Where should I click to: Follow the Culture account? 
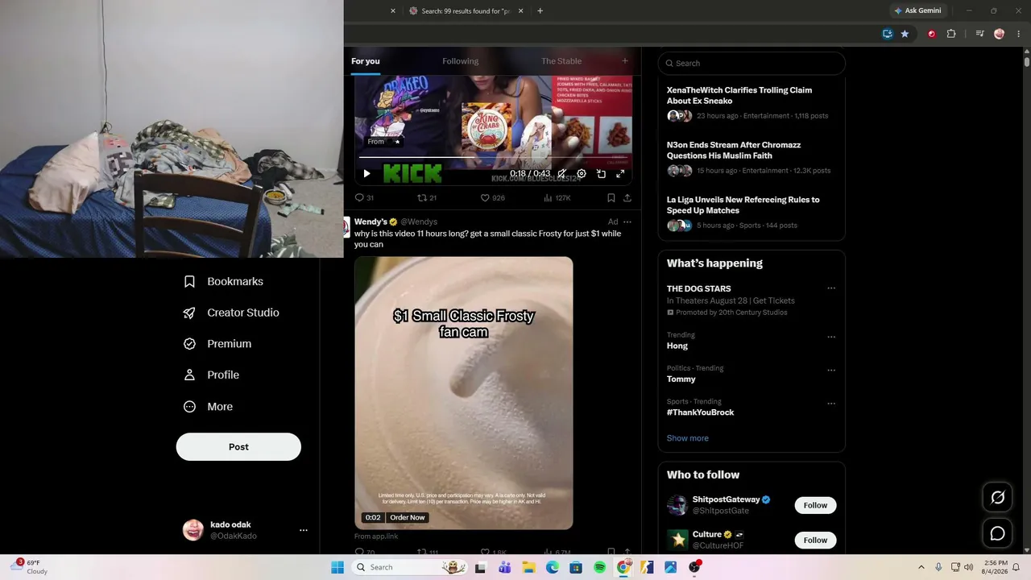coord(815,540)
